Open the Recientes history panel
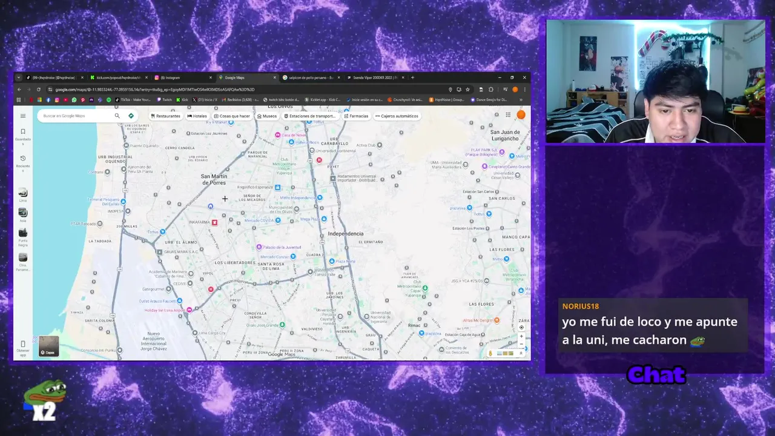 tap(23, 161)
